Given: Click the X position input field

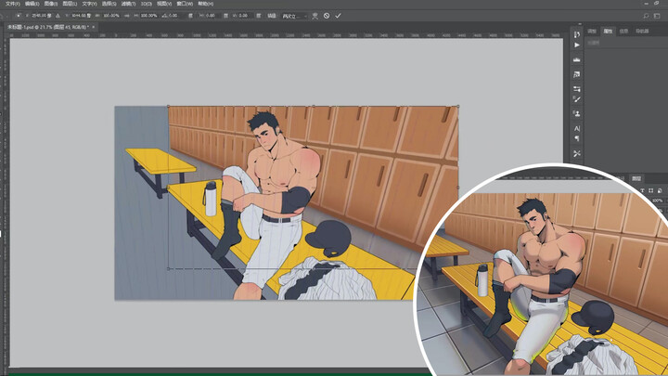Looking at the screenshot, I should [x=42, y=16].
